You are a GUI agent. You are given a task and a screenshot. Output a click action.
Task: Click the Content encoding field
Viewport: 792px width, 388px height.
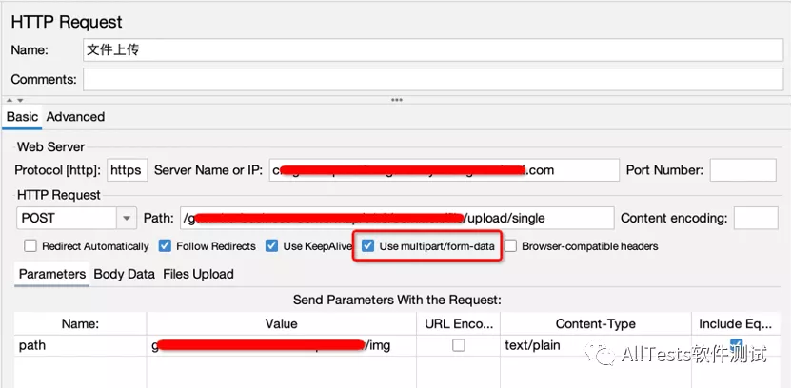click(x=755, y=218)
